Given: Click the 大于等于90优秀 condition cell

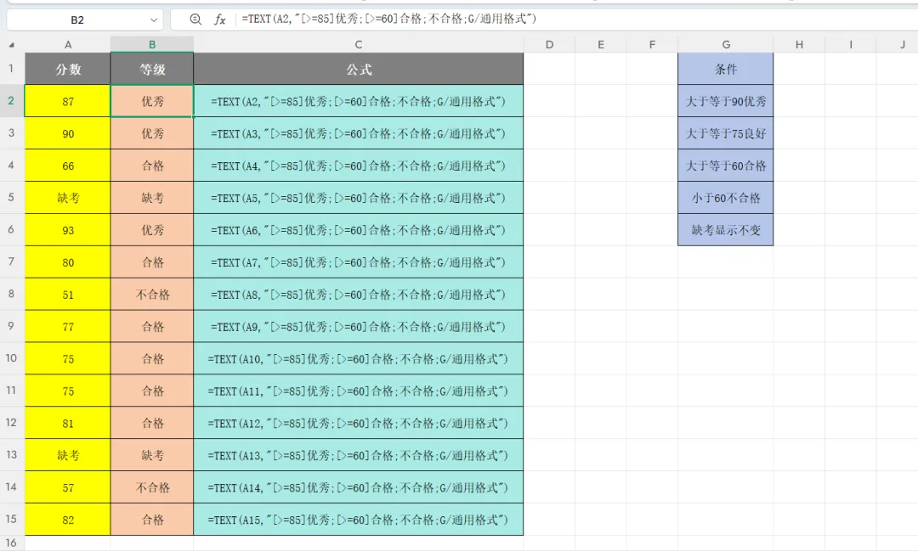Looking at the screenshot, I should pyautogui.click(x=726, y=101).
